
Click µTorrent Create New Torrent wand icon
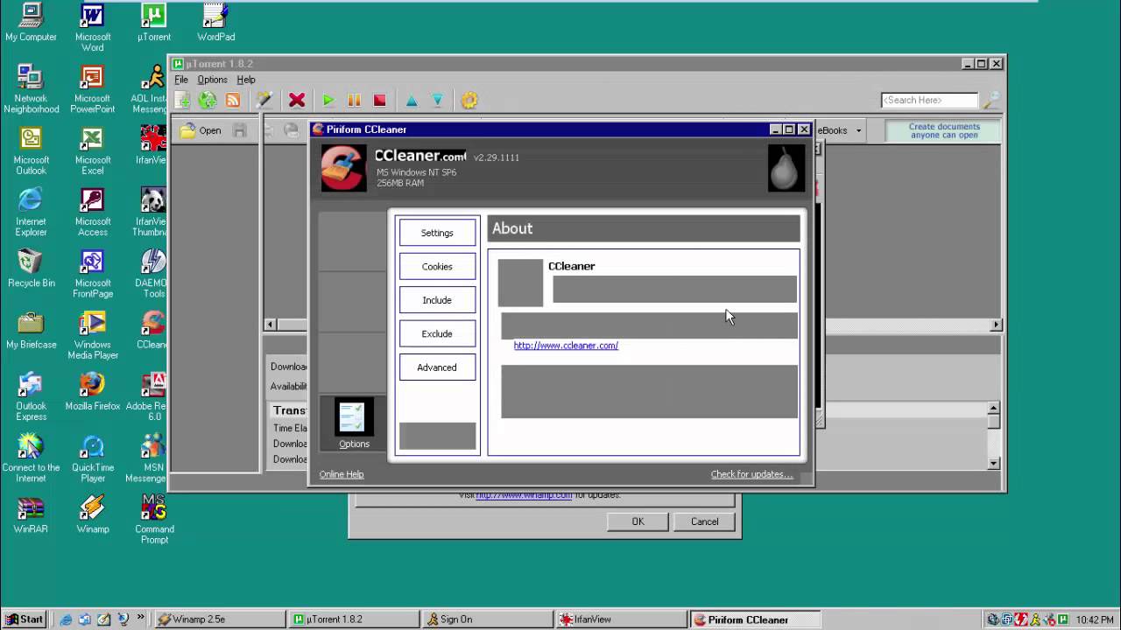[264, 101]
